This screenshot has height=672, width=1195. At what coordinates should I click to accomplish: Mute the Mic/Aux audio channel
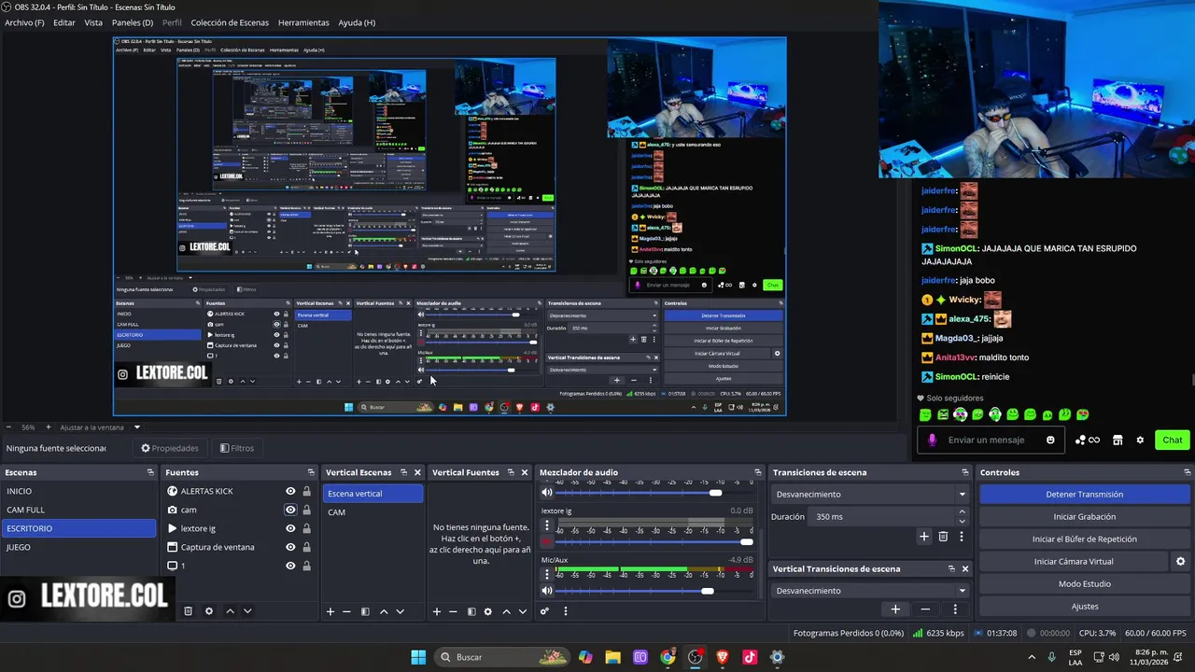547,591
